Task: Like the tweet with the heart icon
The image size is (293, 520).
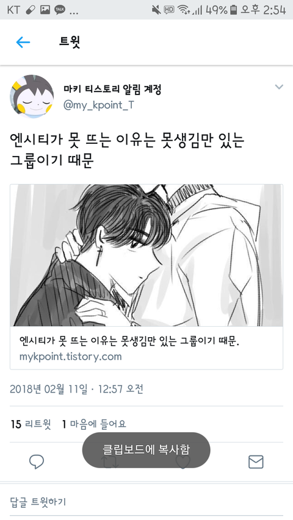Action: click(x=183, y=461)
